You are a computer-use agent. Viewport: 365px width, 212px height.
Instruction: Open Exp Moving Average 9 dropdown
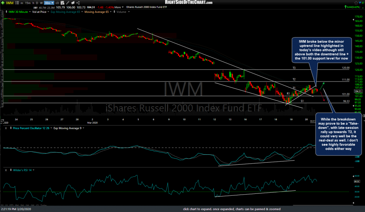[83, 128]
